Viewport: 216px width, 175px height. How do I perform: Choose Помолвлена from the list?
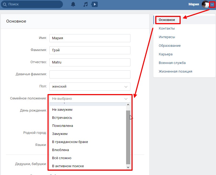coord(88,126)
